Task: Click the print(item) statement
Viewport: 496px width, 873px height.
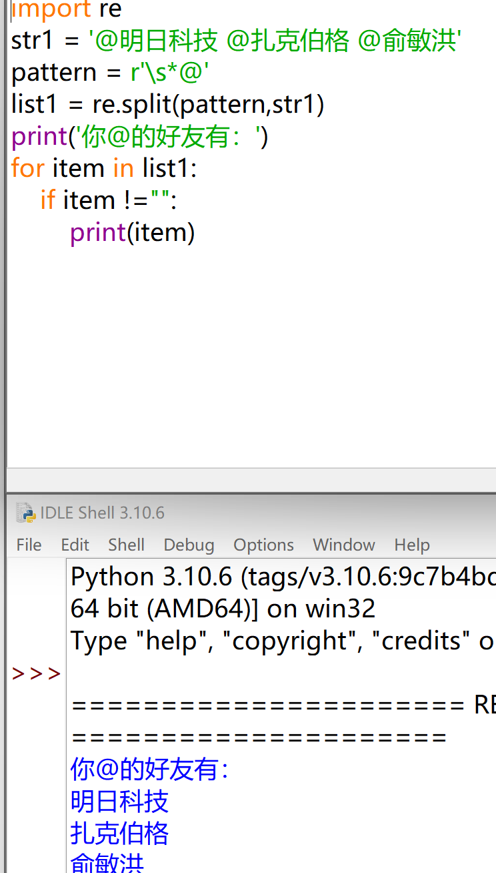Action: coord(132,232)
